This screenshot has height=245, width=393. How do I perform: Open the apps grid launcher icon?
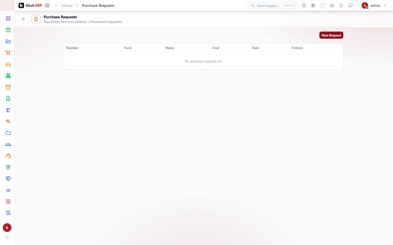(47, 5)
